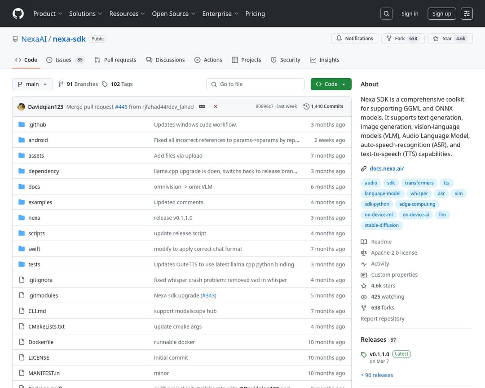Screen dimensions: 485x388
Task: View the + 96 releases link
Action: click(377, 375)
